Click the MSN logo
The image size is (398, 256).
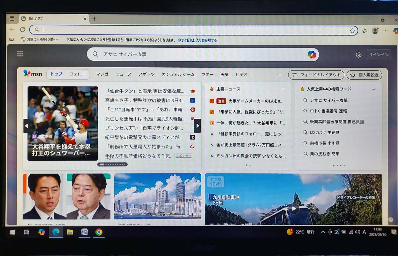coord(33,74)
